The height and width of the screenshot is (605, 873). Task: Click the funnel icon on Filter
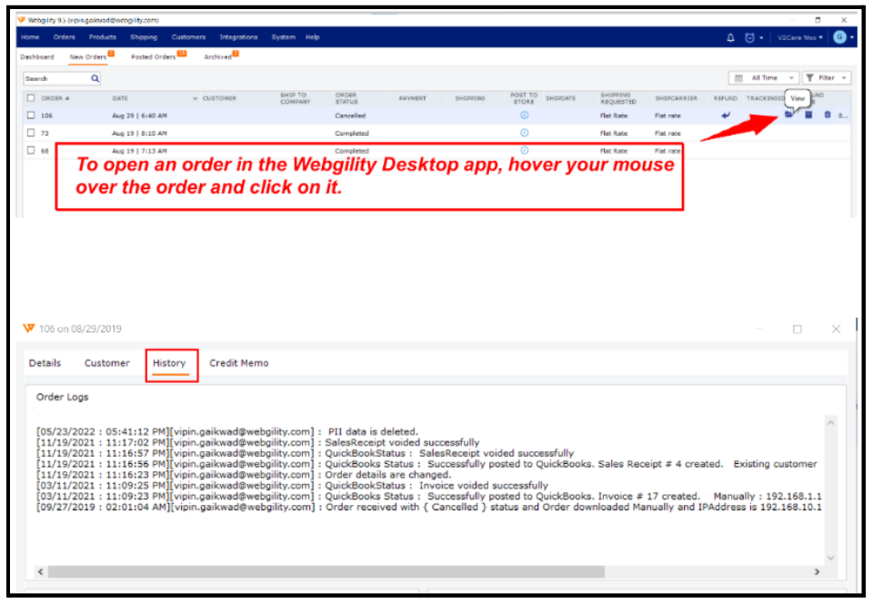[810, 78]
